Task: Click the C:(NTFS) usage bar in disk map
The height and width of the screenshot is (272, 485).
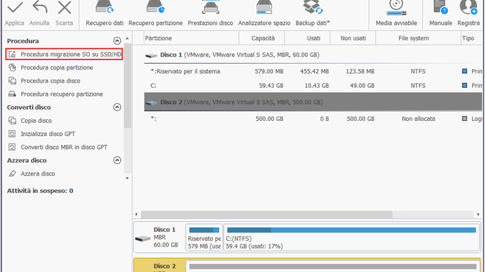Action: 351,230
